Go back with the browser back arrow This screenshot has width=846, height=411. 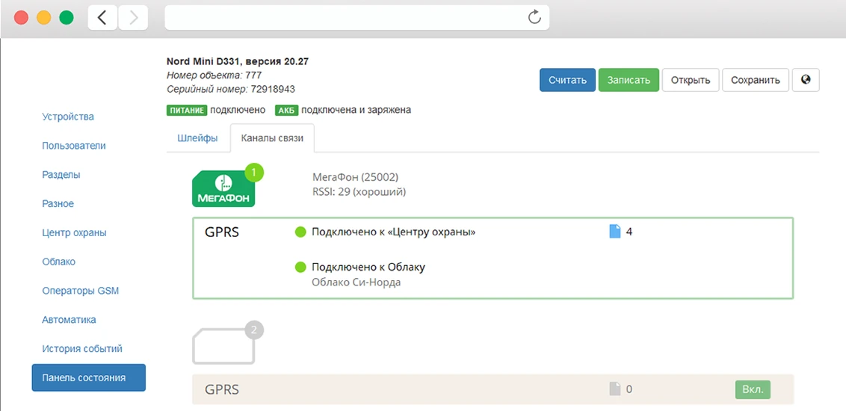(102, 18)
